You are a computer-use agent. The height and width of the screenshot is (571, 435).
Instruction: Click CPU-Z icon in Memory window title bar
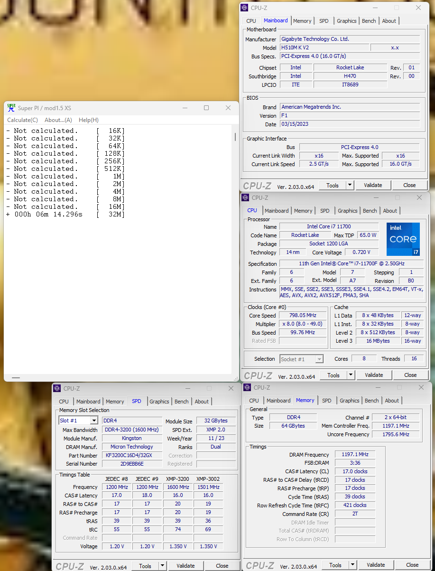tap(247, 387)
